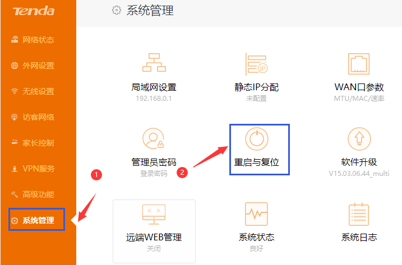Screen dimensions: 402x265
Task: Click the 家长控制 icon in sidebar
Action: [x=15, y=142]
